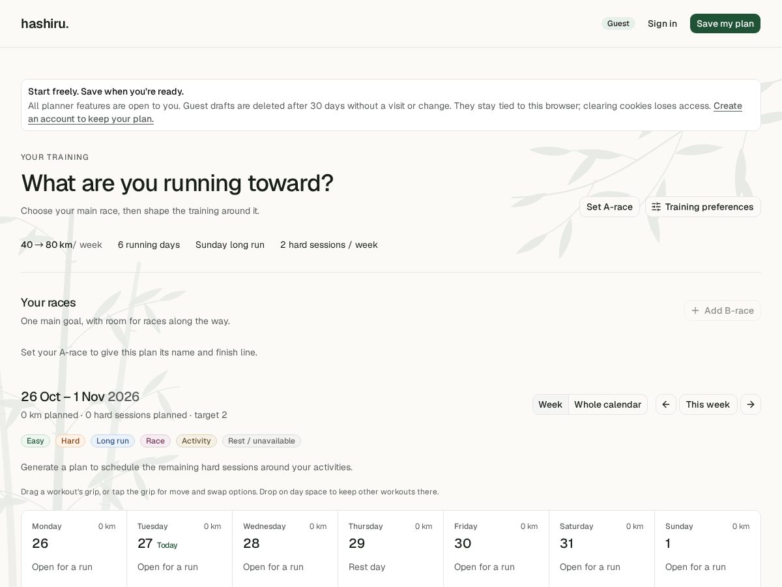
Task: Click '6 running days' summary text
Action: coord(149,245)
